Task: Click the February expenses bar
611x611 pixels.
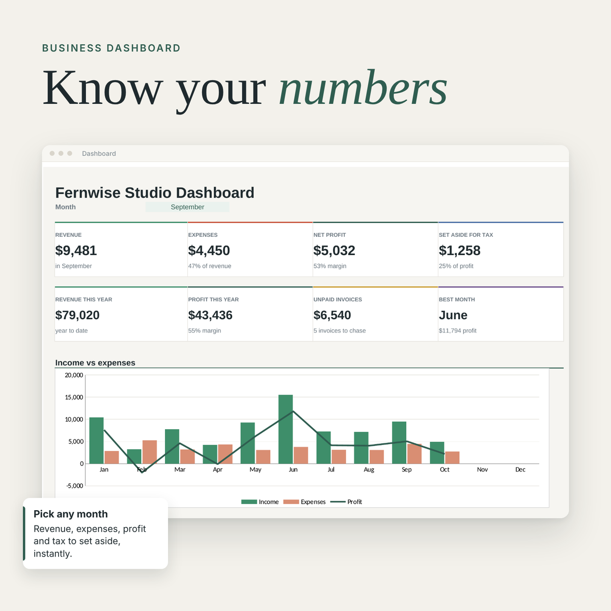Action: (150, 452)
